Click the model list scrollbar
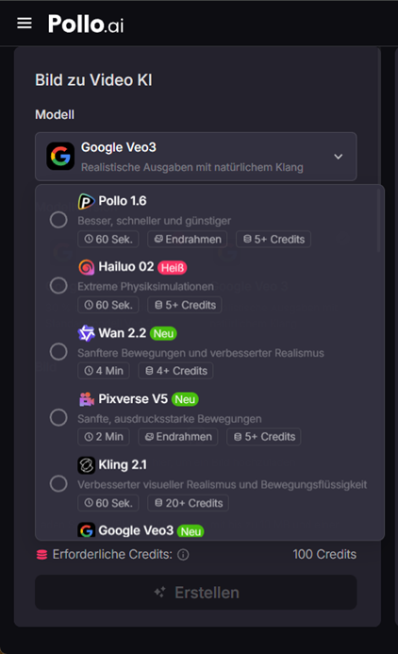This screenshot has height=654, width=398. [x=378, y=220]
